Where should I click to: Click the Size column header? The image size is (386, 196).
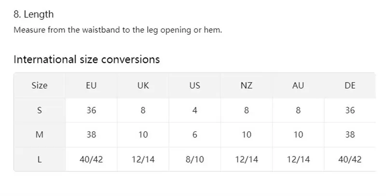40,85
